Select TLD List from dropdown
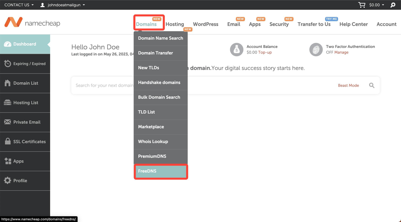The width and height of the screenshot is (401, 222). click(161, 112)
